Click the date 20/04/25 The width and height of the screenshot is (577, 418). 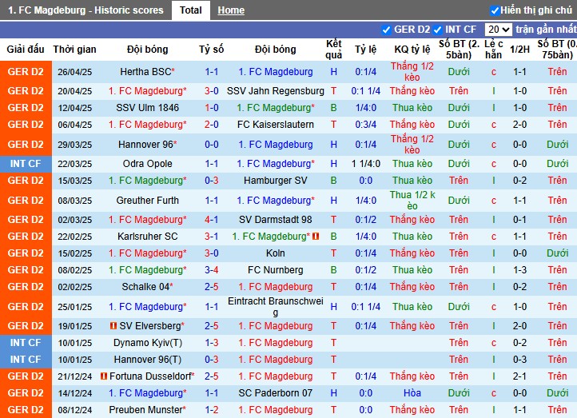[x=74, y=91]
